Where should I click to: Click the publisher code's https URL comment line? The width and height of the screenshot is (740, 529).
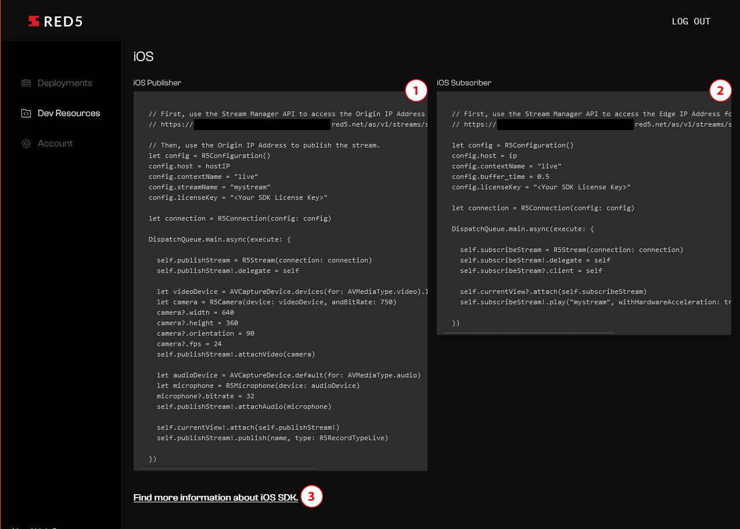coord(288,124)
